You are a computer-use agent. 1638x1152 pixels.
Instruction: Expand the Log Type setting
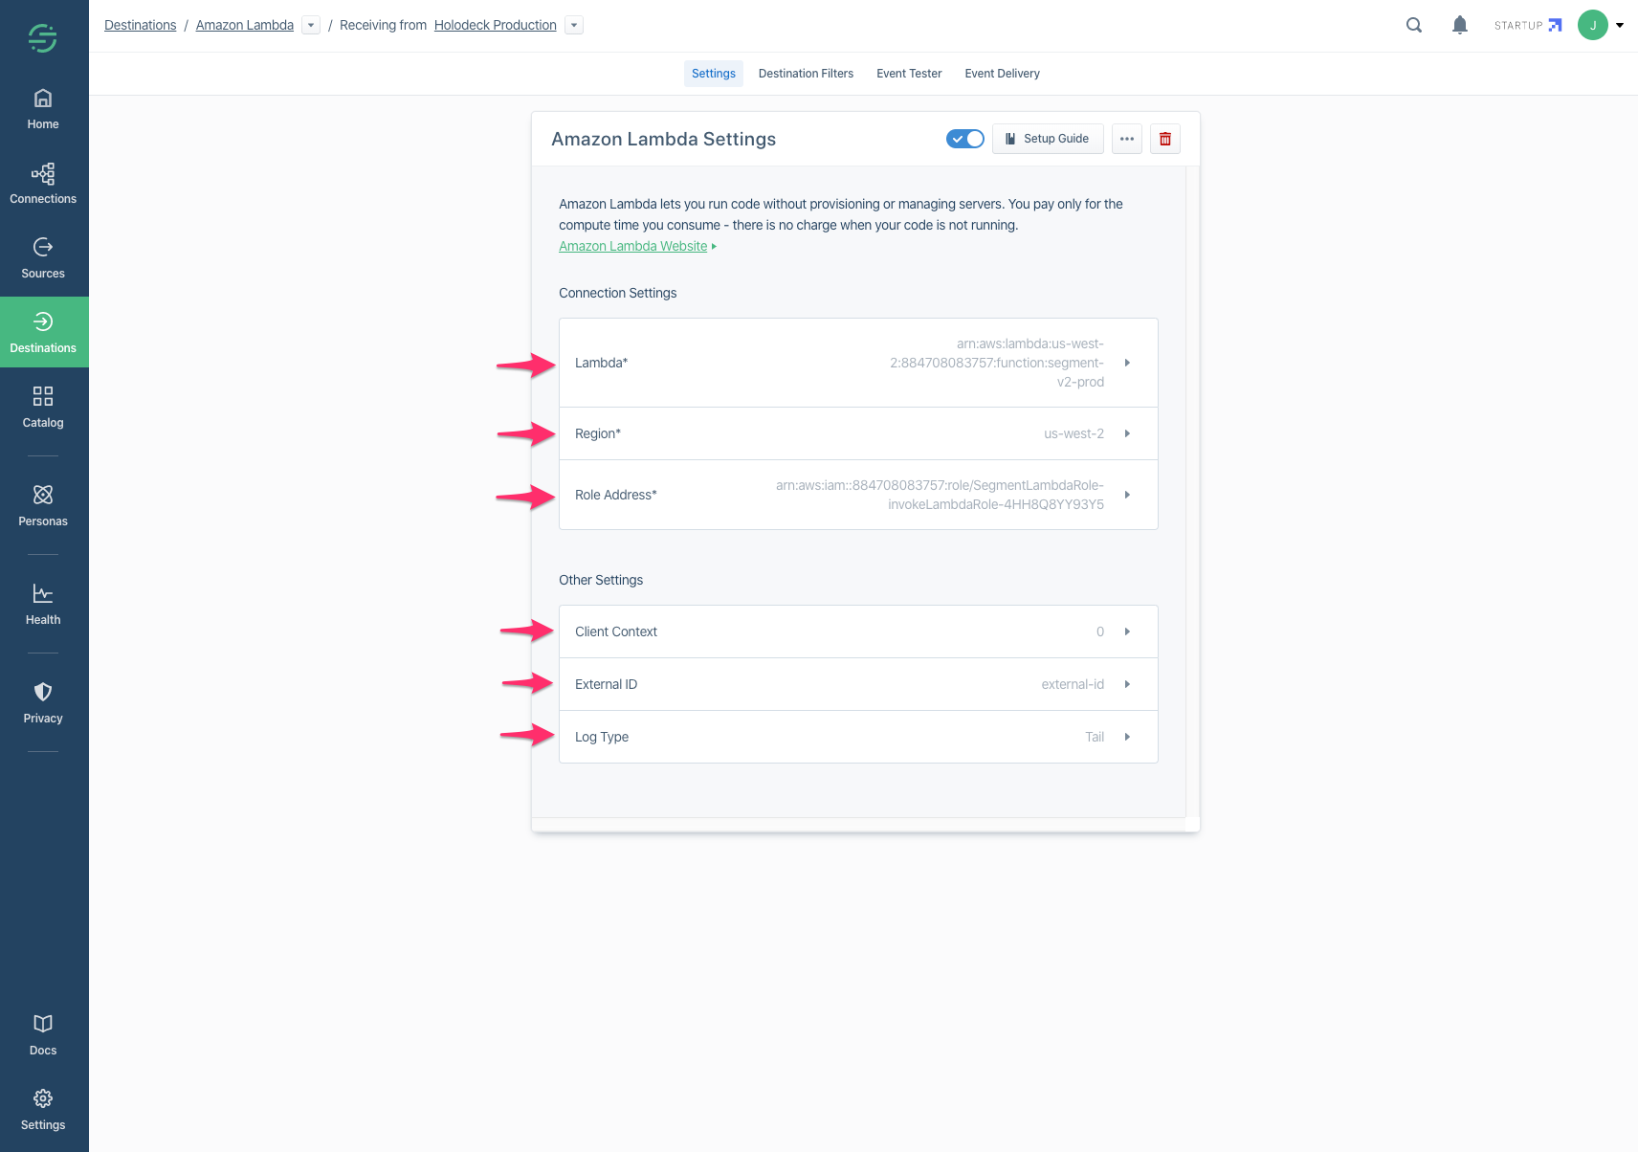click(858, 737)
